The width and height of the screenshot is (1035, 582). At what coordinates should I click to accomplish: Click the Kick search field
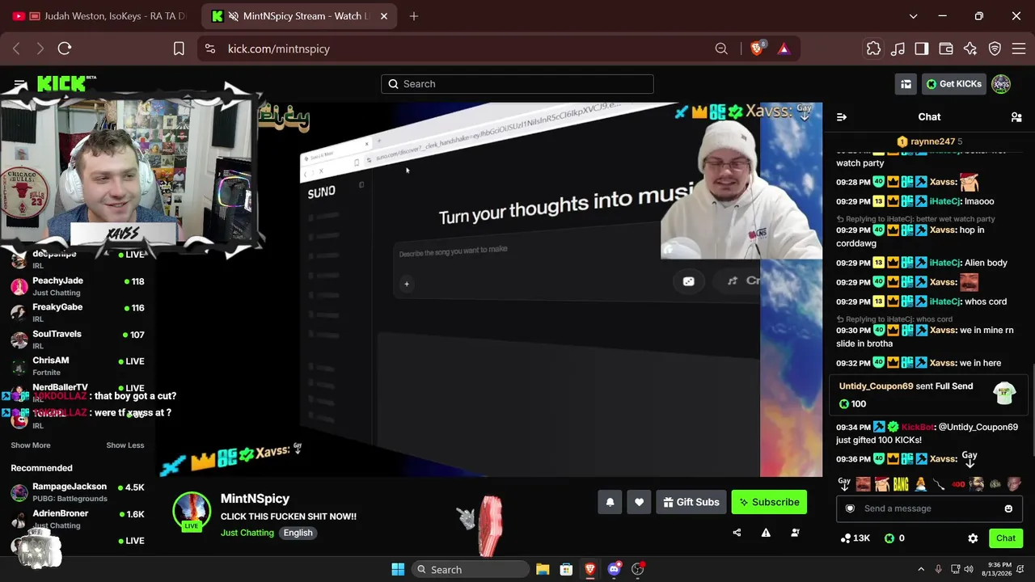point(517,84)
